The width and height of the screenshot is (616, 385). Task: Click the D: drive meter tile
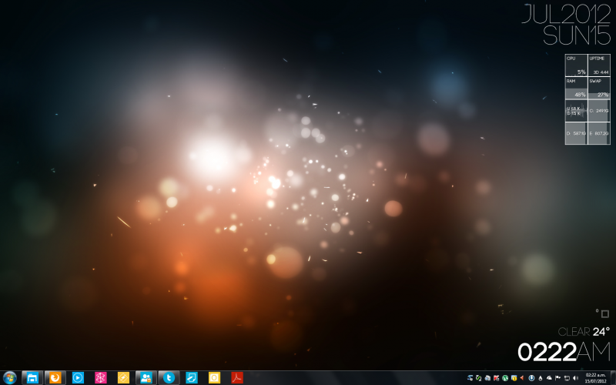576,133
